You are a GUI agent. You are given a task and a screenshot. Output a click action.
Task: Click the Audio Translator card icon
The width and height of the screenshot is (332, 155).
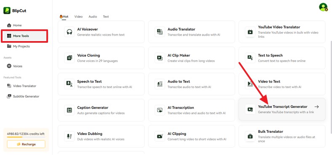click(x=160, y=32)
